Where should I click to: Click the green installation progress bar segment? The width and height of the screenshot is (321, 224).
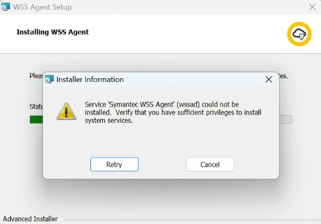coord(36,120)
